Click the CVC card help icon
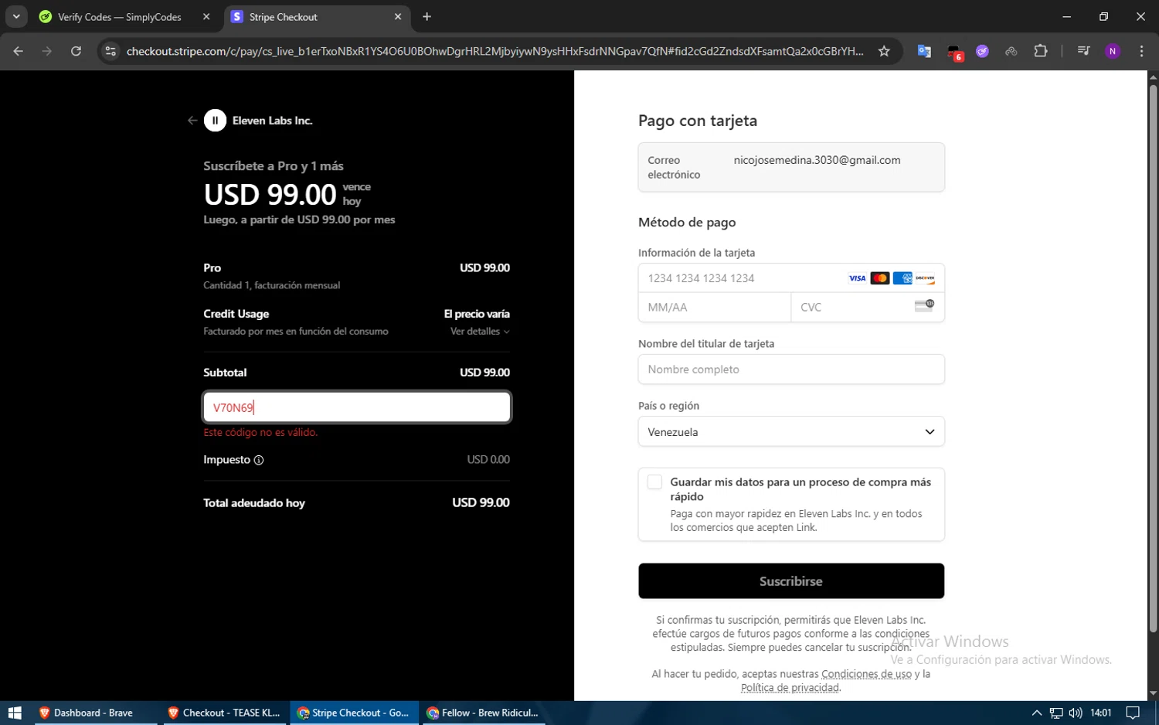 924,306
